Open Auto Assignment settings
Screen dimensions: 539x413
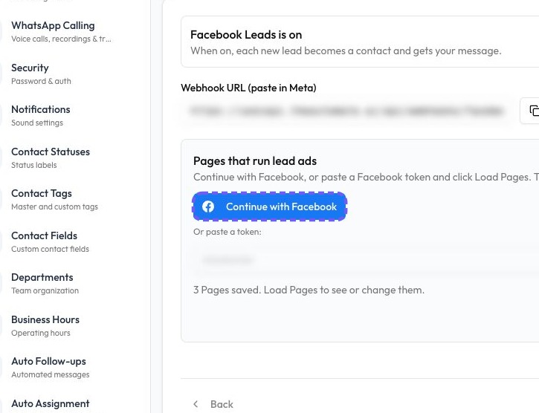point(51,404)
